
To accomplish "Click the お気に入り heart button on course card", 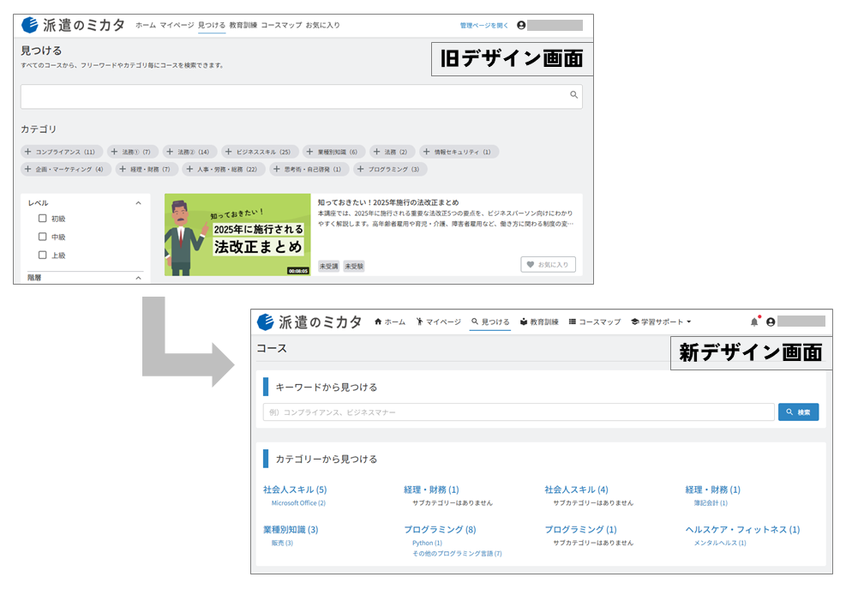I will pyautogui.click(x=548, y=265).
